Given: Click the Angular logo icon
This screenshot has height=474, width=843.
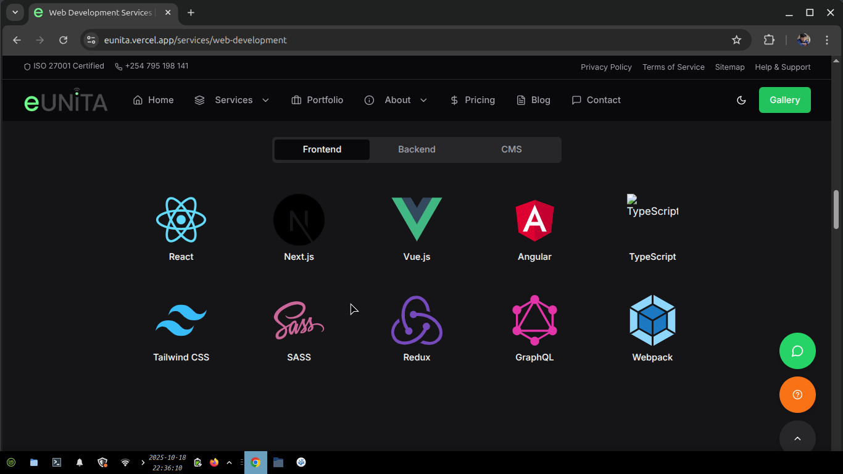Looking at the screenshot, I should tap(534, 220).
